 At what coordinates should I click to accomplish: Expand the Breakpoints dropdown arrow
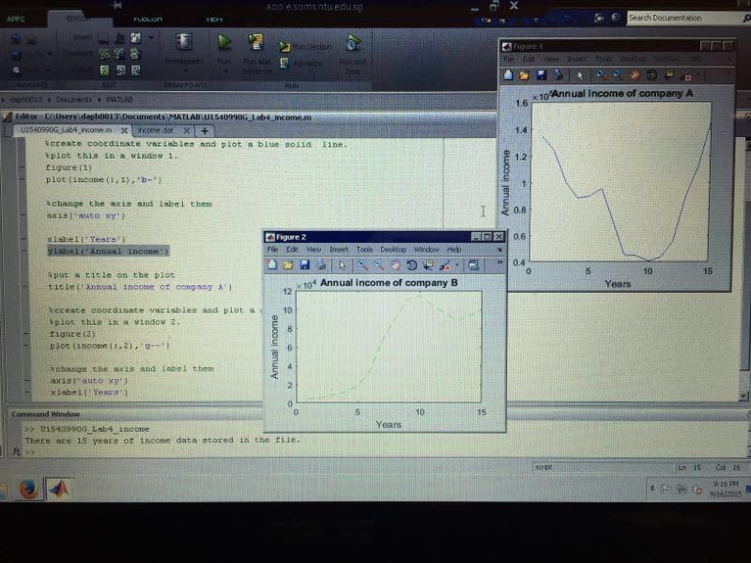coord(185,71)
